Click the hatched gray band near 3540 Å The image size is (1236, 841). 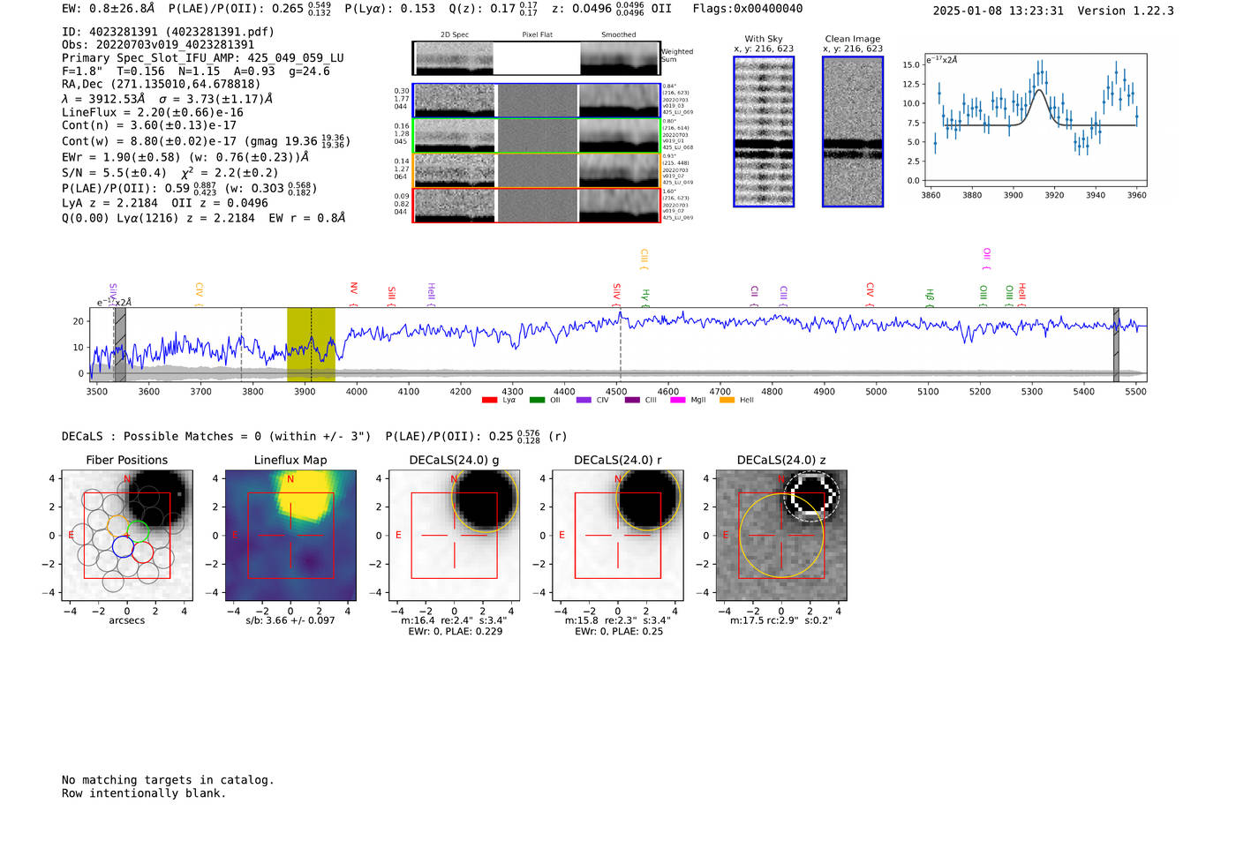[x=120, y=344]
